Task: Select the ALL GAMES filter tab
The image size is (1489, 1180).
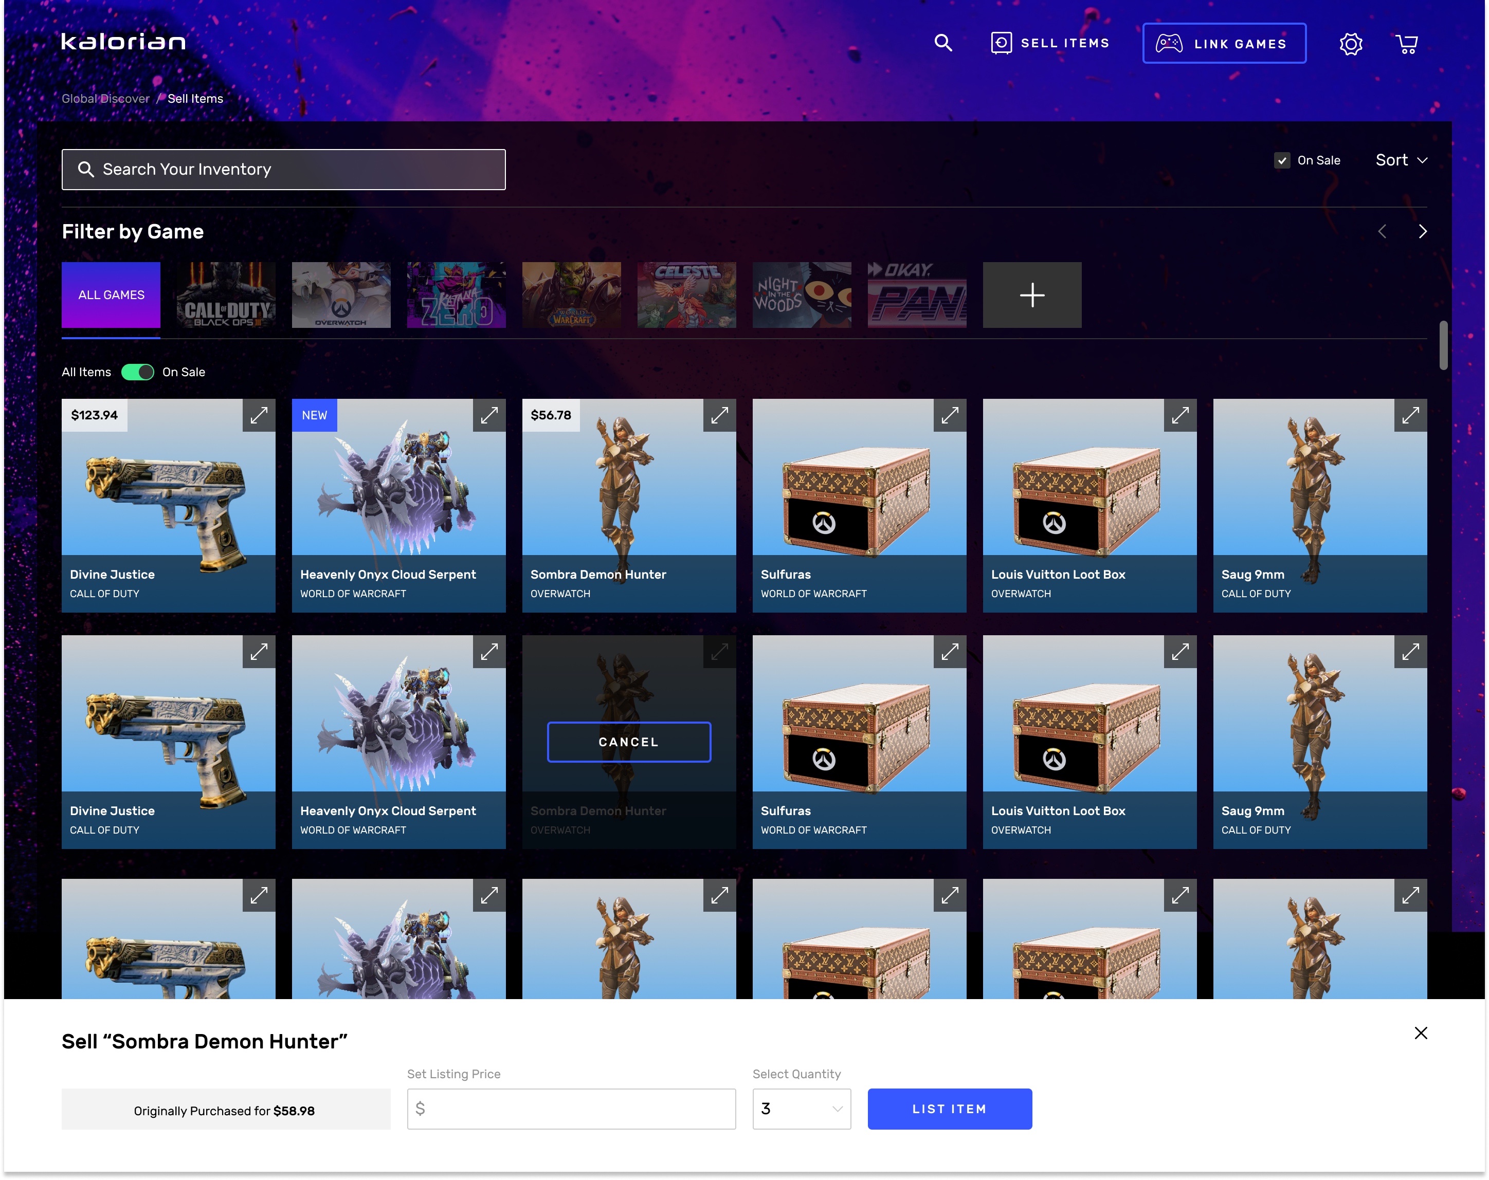Action: point(111,295)
